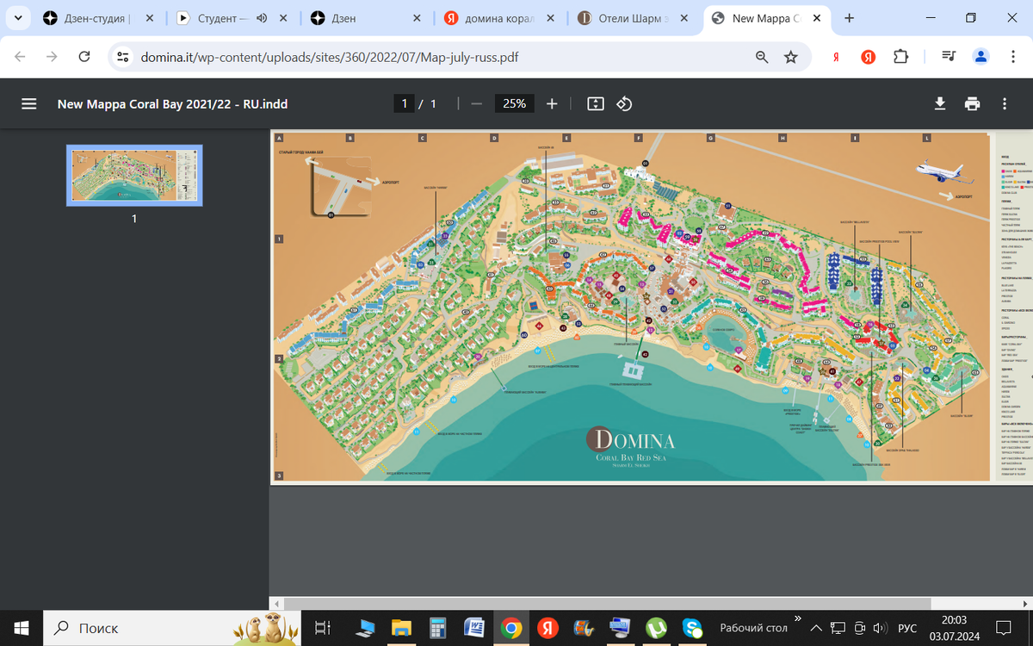Open the small red Yandex extension
Screen dimensions: 1033x646
click(x=836, y=57)
